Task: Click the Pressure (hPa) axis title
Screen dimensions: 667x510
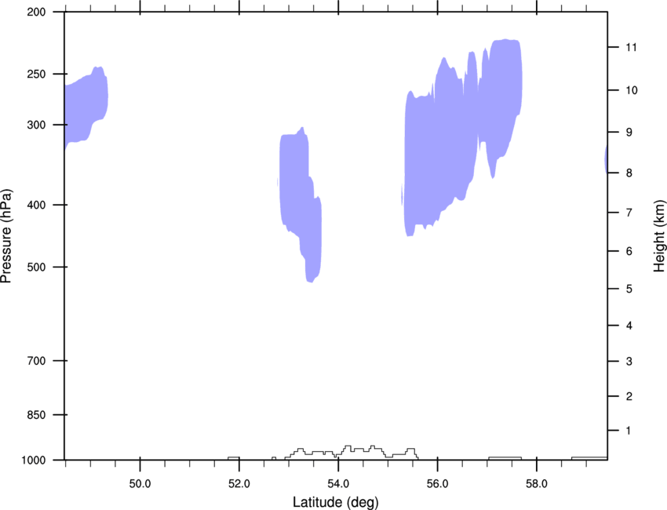Action: [6, 236]
